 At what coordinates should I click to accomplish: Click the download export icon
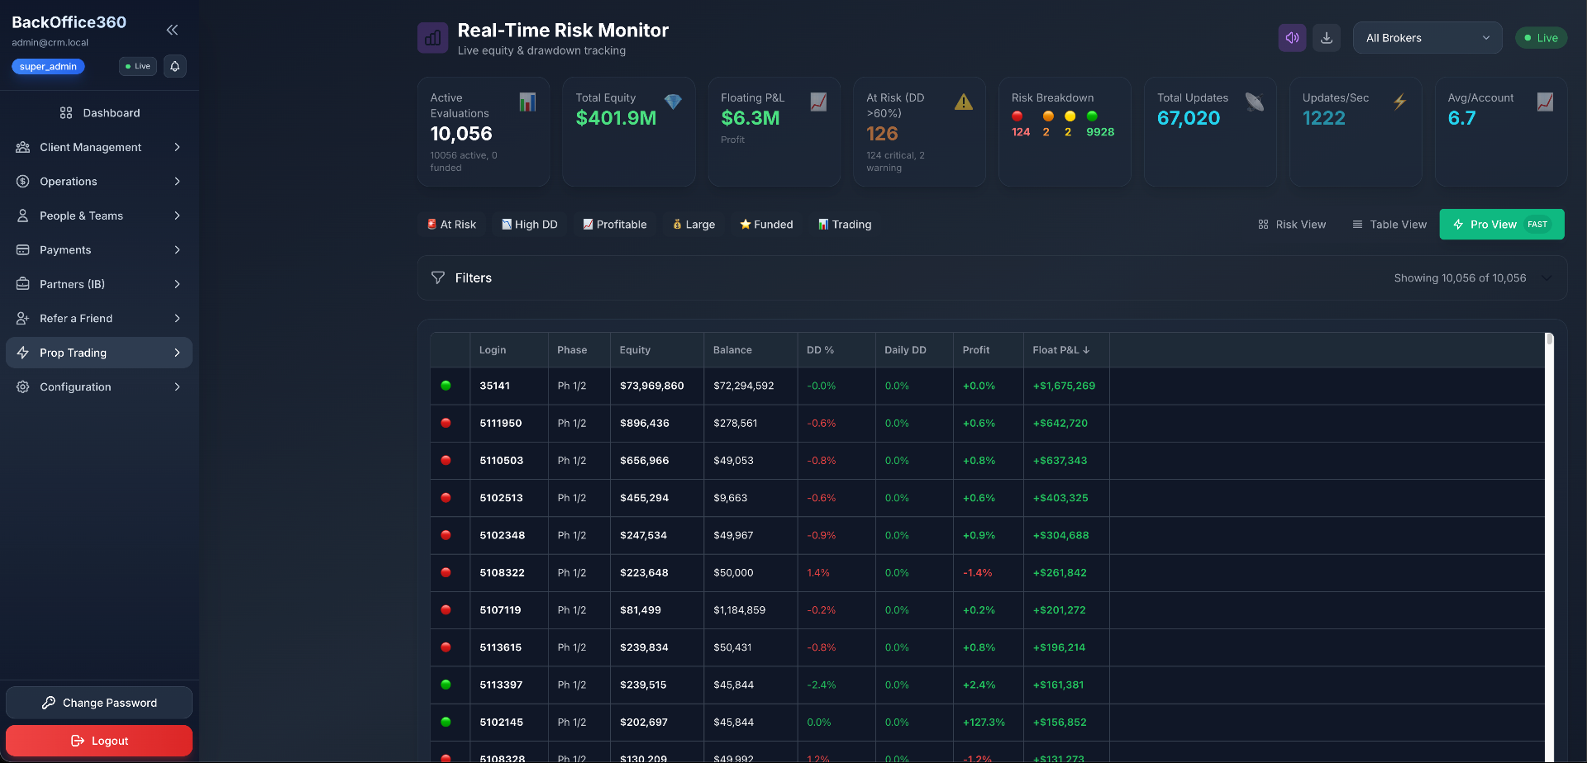1327,38
